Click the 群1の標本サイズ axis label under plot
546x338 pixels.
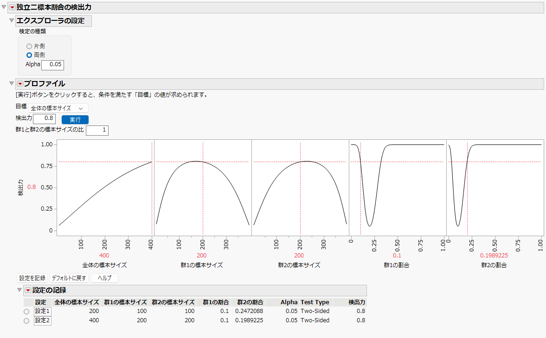[202, 265]
